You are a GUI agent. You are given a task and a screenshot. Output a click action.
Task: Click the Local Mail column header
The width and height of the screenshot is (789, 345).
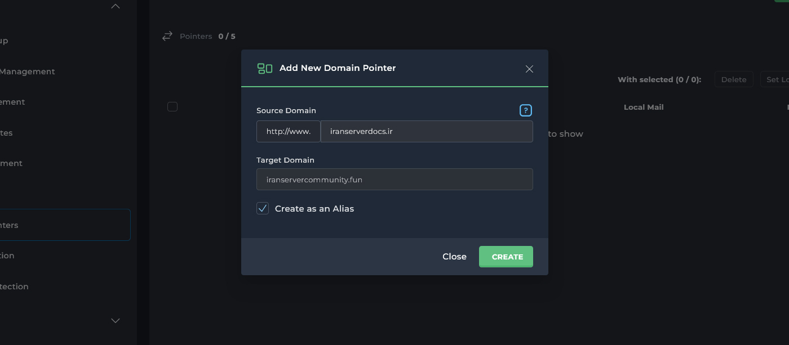pos(644,107)
